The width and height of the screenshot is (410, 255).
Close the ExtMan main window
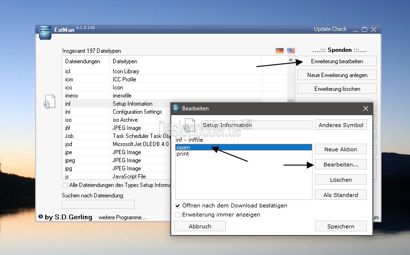pos(374,29)
